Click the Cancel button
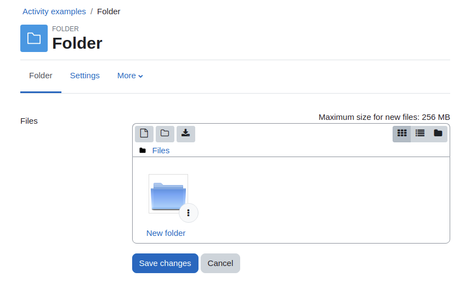 pos(220,263)
